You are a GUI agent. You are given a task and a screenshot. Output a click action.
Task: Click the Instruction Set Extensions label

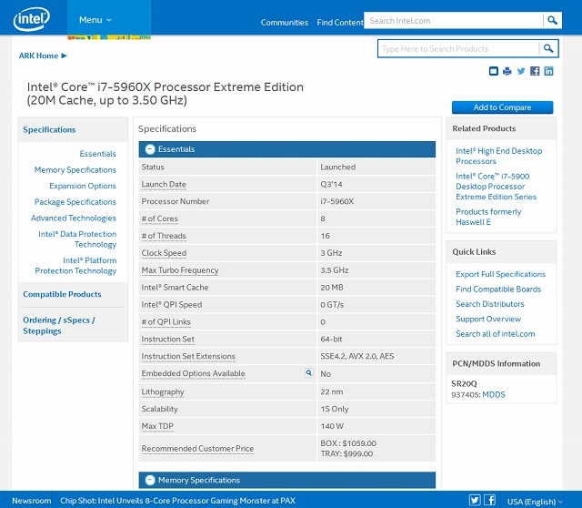coord(188,356)
